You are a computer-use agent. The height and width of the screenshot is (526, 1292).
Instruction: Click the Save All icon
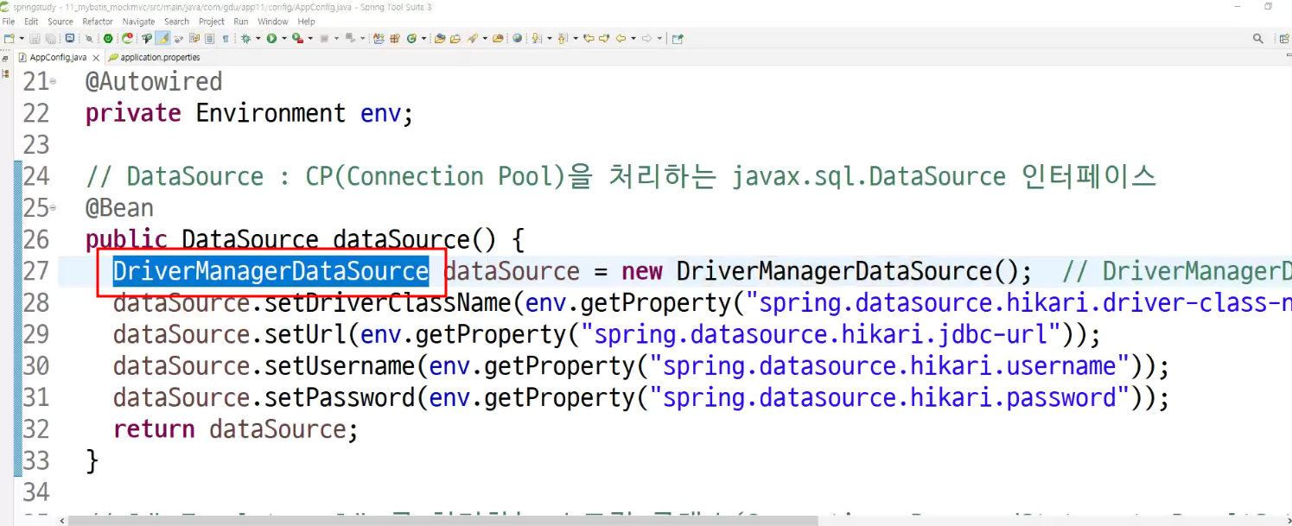(x=49, y=38)
